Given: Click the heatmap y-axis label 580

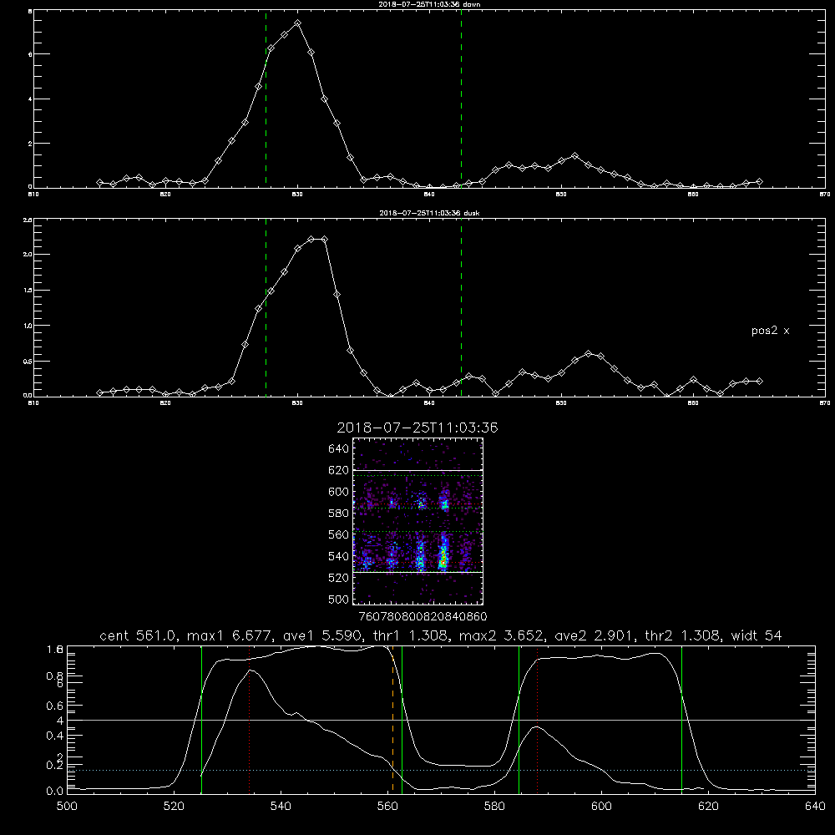Looking at the screenshot, I should coord(339,514).
